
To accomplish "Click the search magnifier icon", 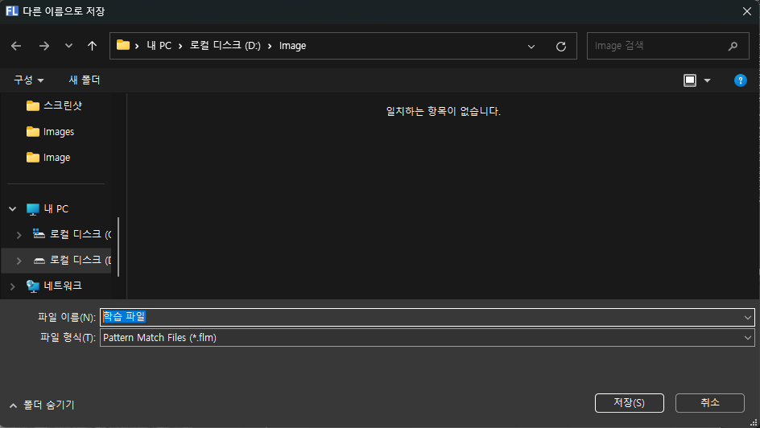I will tap(733, 46).
